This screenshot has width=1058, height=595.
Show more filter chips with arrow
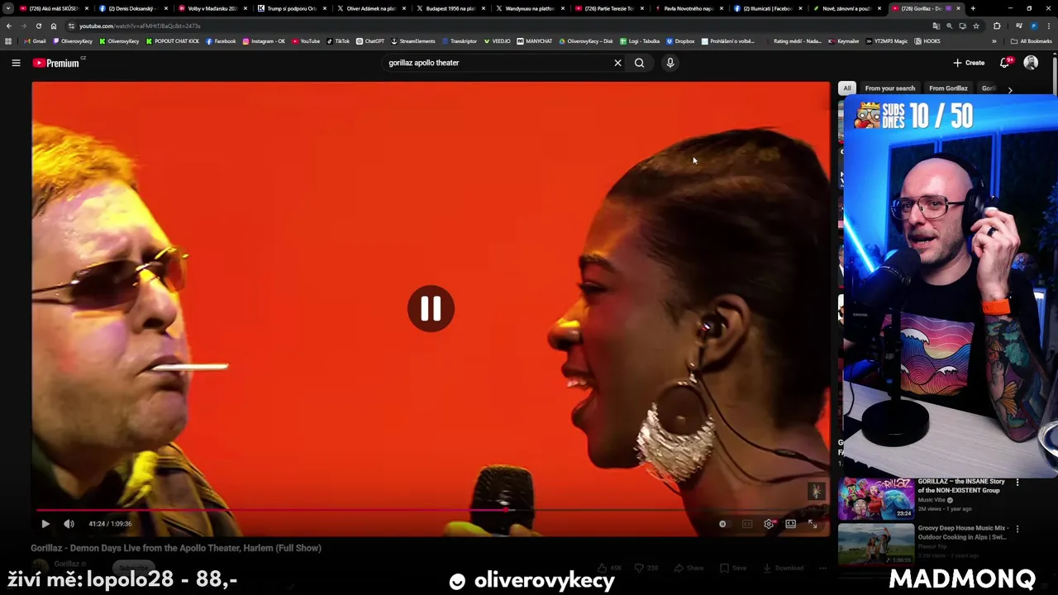[1009, 89]
